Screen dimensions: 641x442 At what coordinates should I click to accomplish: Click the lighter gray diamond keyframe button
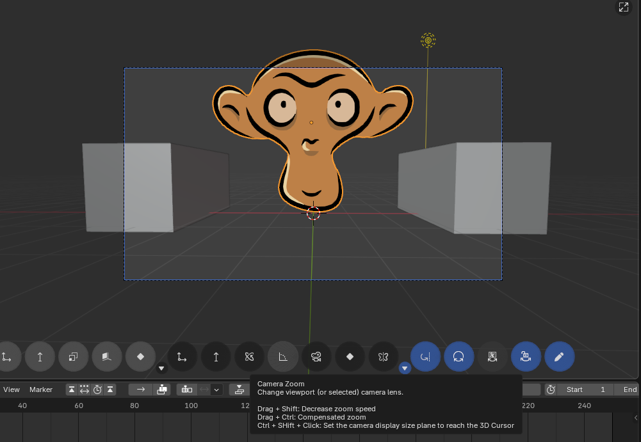[x=141, y=357]
